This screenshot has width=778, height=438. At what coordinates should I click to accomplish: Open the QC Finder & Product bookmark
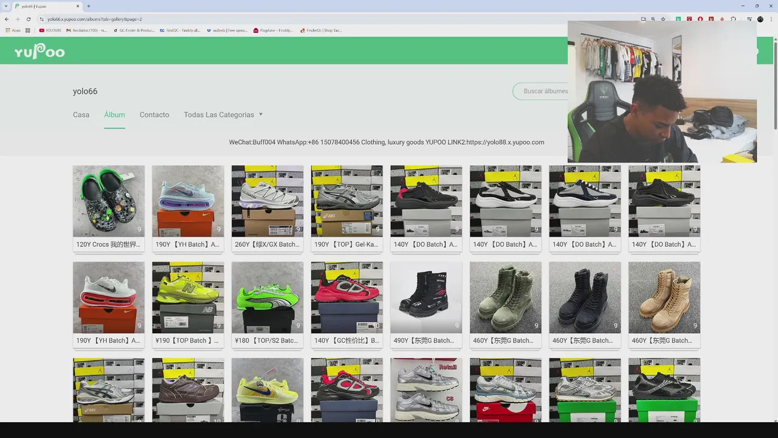coord(134,30)
